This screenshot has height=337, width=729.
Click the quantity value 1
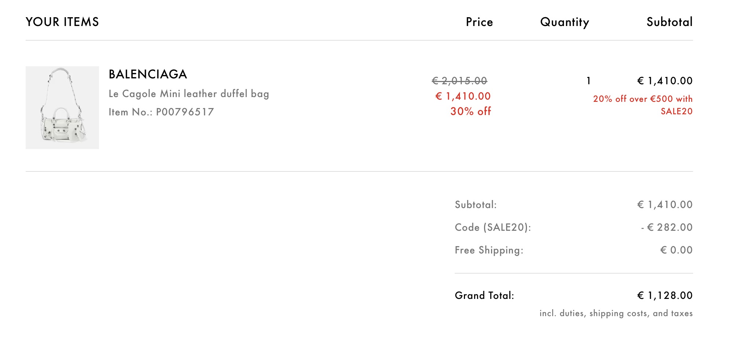(589, 81)
